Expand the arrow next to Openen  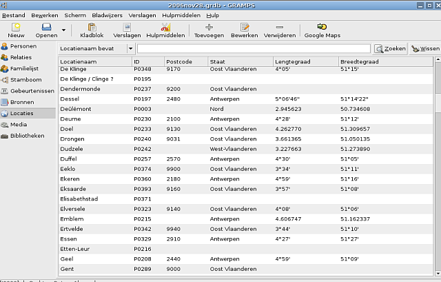[x=64, y=30]
